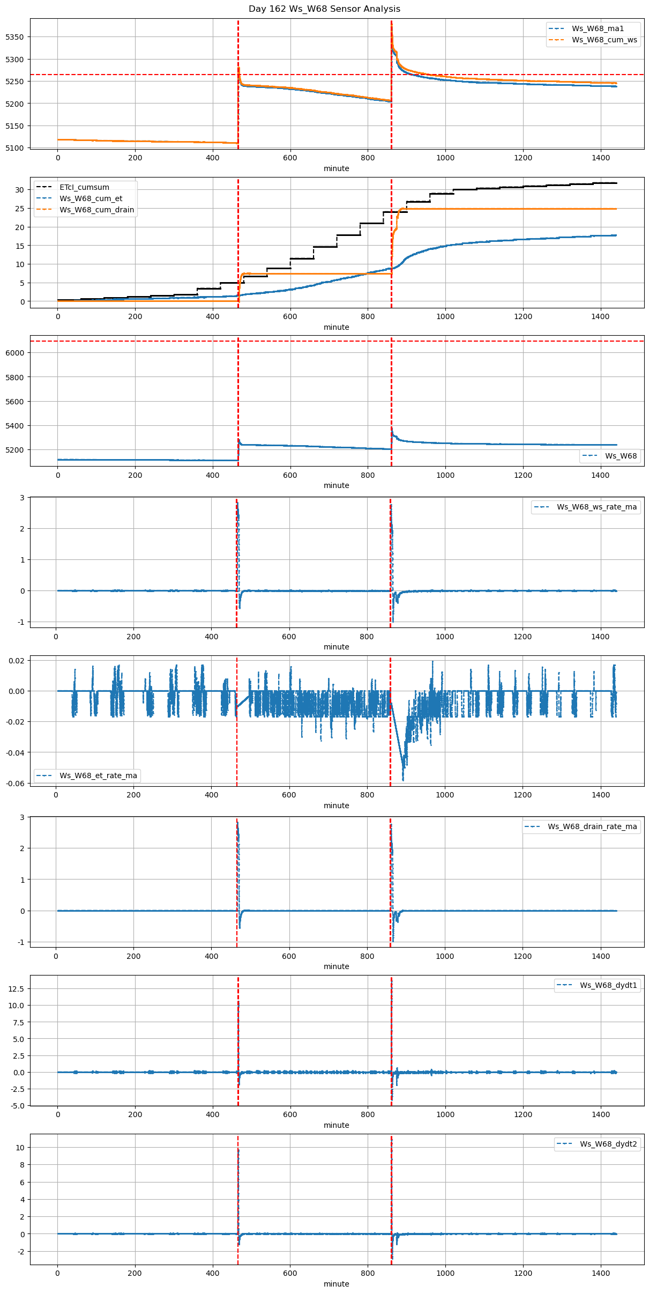Click the Ws_W68_cum_et legend label
Screen dimensions: 649x1293
pos(91,198)
